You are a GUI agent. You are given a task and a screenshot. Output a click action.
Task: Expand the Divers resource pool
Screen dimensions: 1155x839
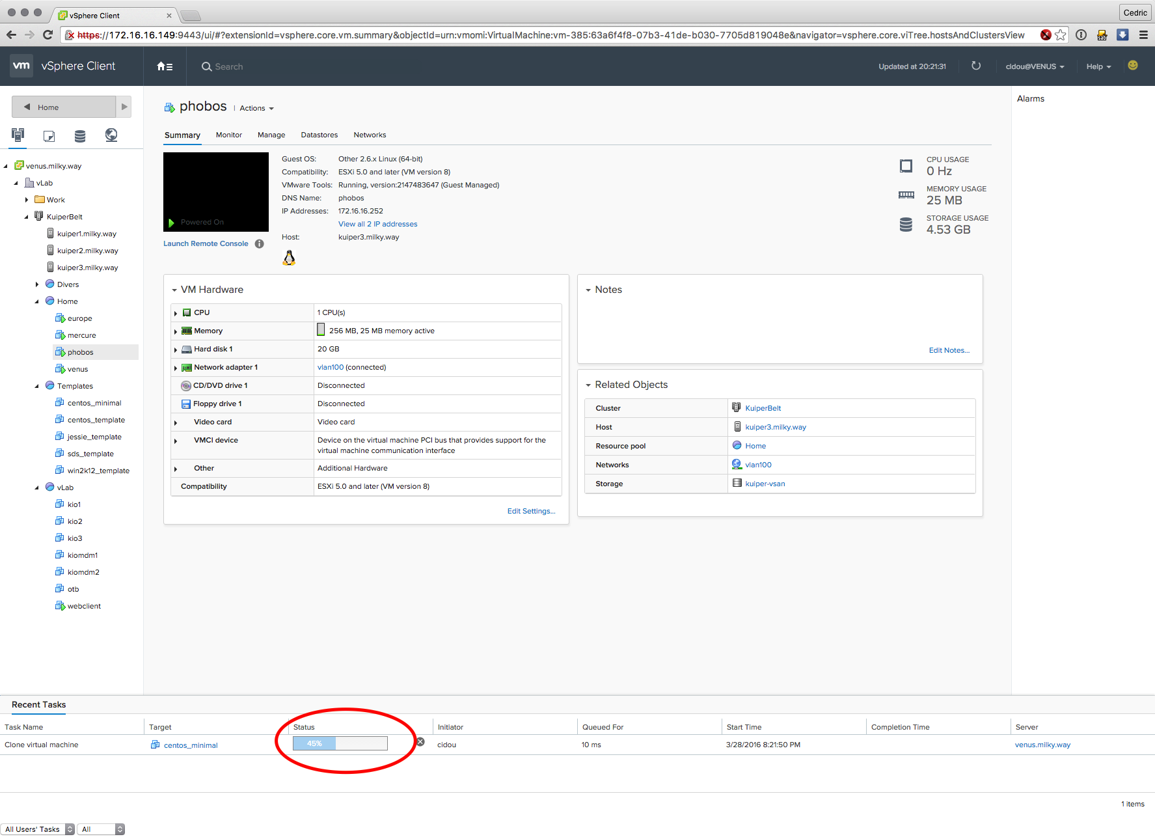pyautogui.click(x=37, y=284)
